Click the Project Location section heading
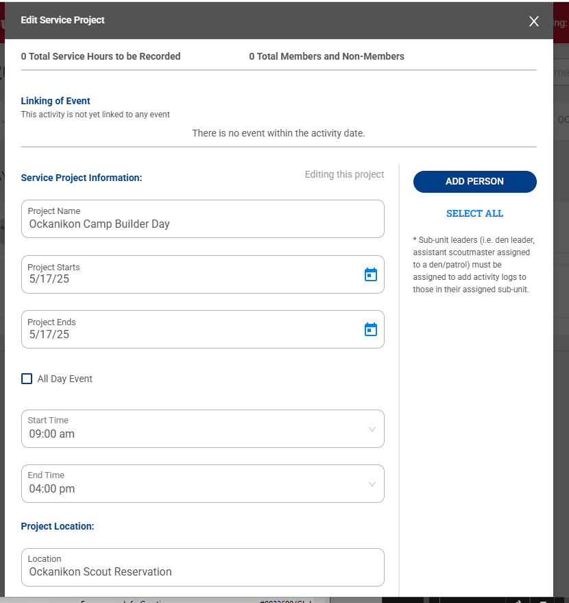569x603 pixels. tap(58, 526)
